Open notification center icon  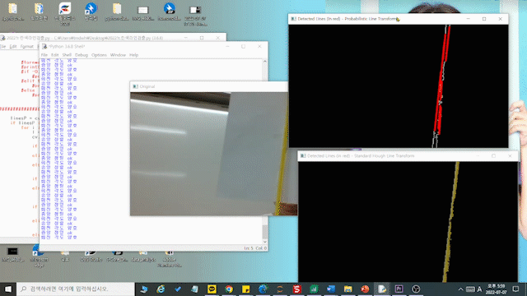[x=516, y=289]
